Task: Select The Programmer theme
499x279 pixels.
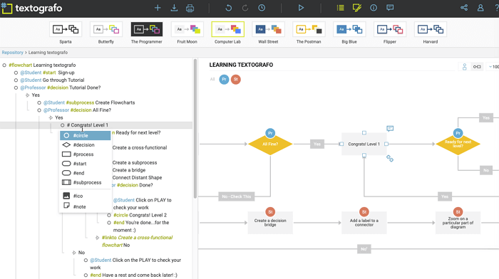Action: coord(146,33)
